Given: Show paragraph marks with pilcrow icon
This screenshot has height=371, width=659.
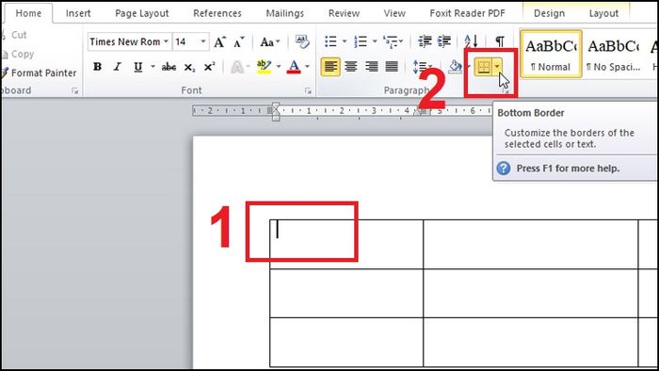Looking at the screenshot, I should coord(499,41).
